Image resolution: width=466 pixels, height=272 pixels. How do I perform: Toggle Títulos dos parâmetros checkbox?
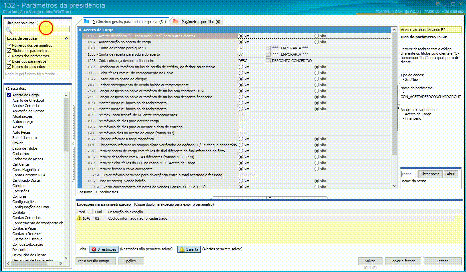pos(9,51)
